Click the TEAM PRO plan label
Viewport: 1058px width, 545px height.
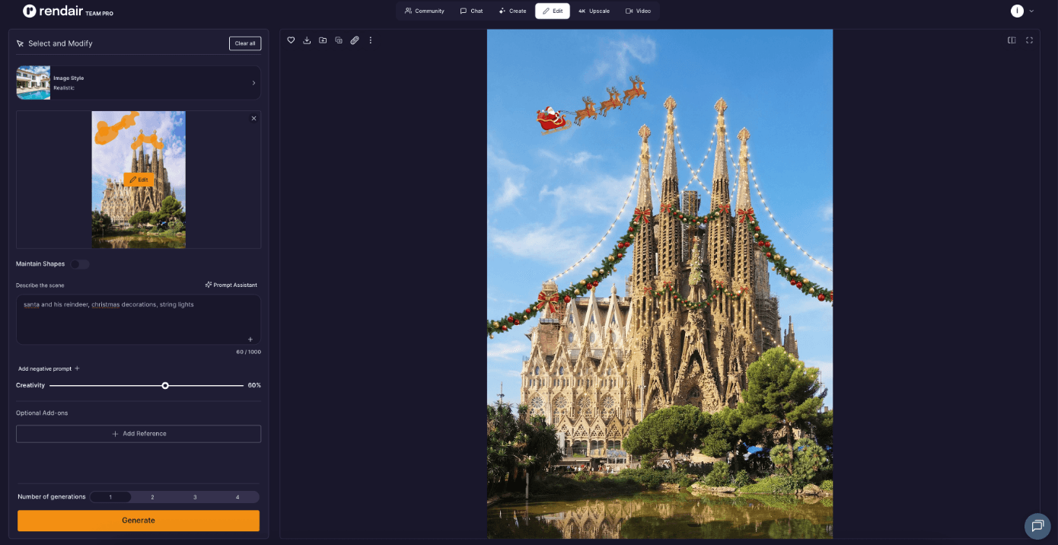99,13
